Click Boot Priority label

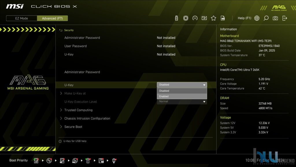[18, 160]
